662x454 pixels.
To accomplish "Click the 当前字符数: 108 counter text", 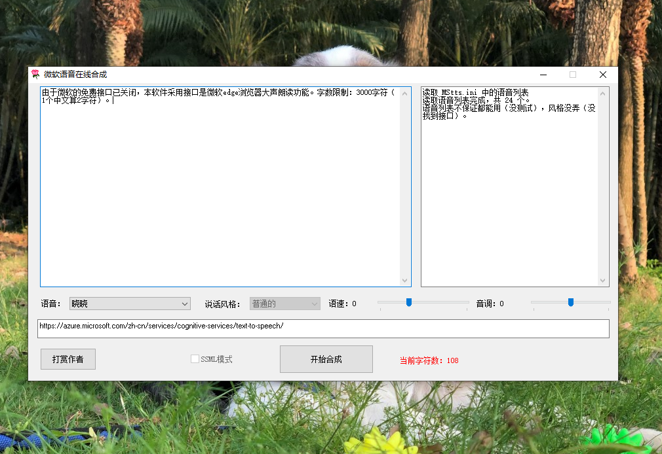I will click(x=429, y=360).
